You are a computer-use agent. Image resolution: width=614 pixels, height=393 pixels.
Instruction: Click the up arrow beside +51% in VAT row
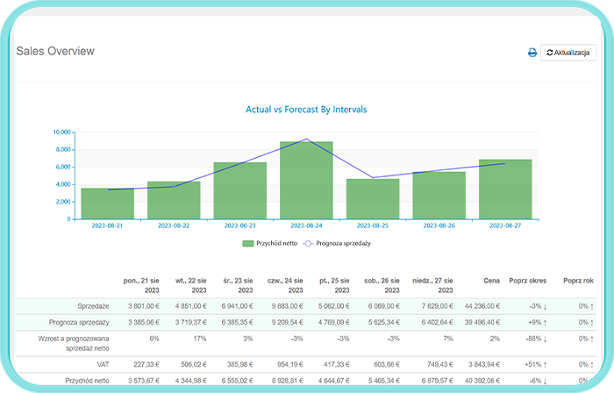click(x=545, y=364)
